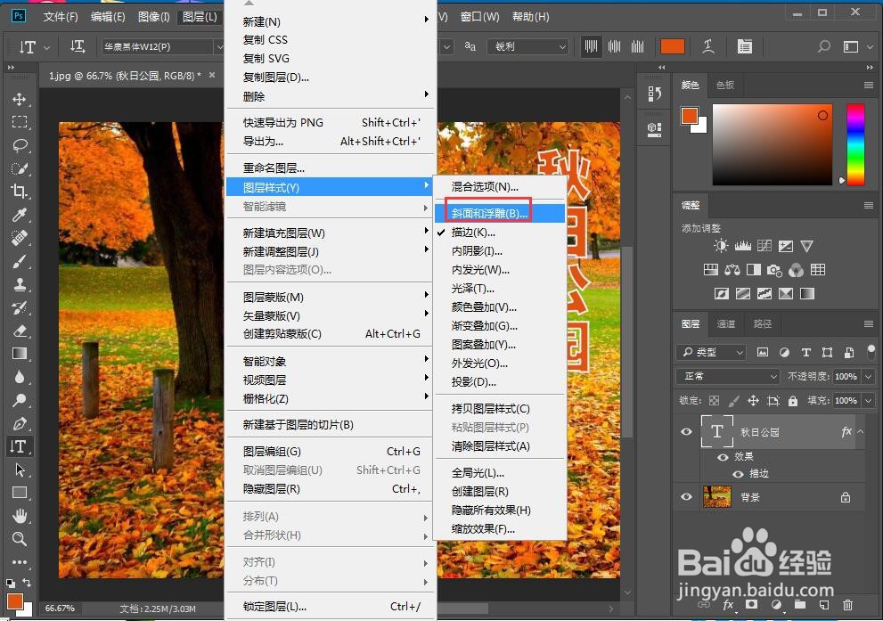The height and width of the screenshot is (621, 883).
Task: Select the Move tool
Action: [x=20, y=100]
